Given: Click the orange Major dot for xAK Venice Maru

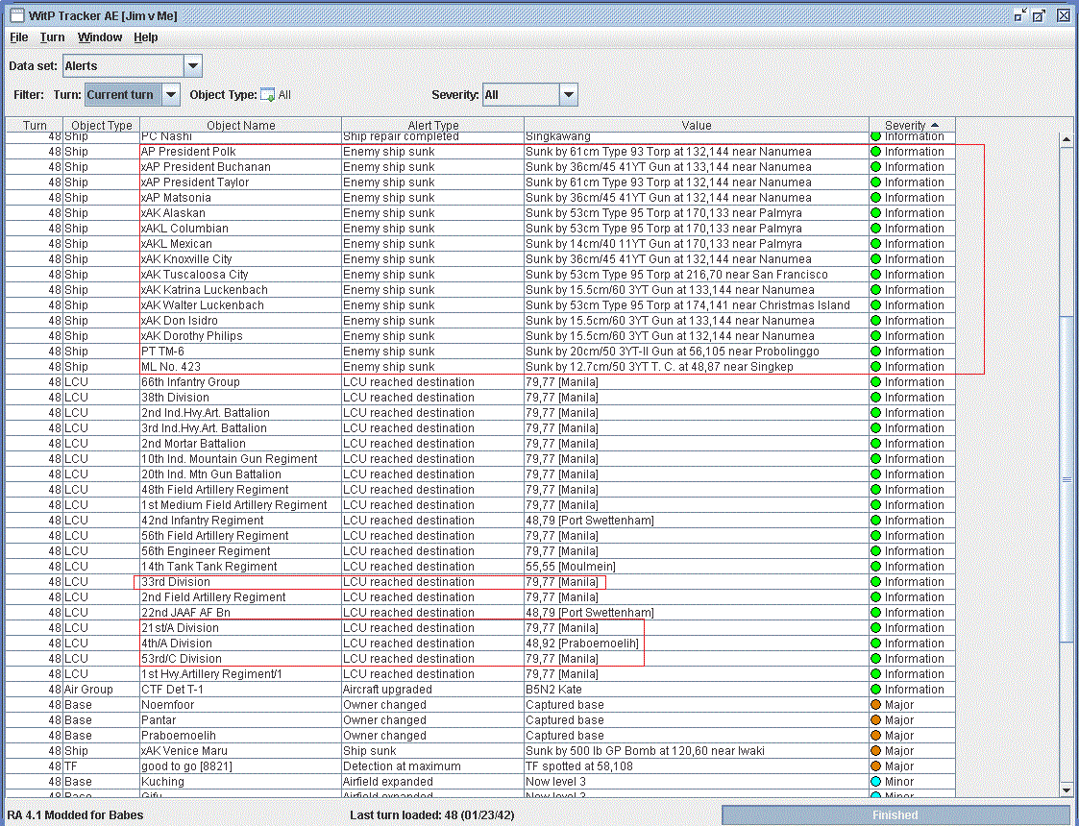Looking at the screenshot, I should coord(876,751).
